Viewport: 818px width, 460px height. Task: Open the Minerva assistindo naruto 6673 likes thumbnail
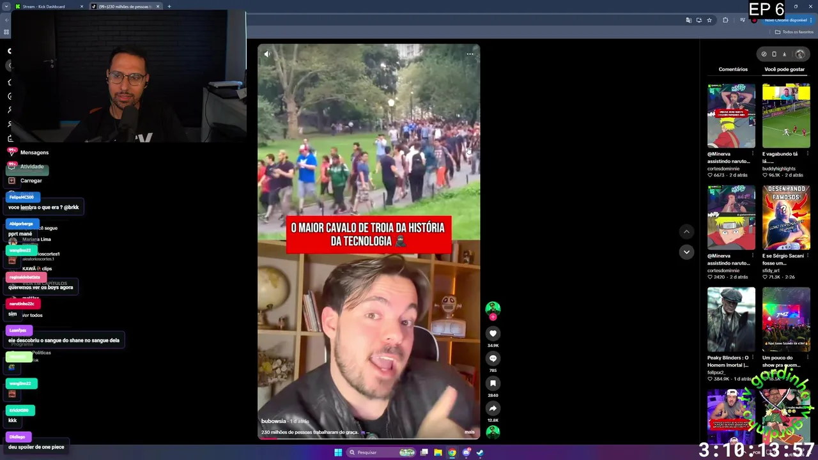tap(731, 116)
